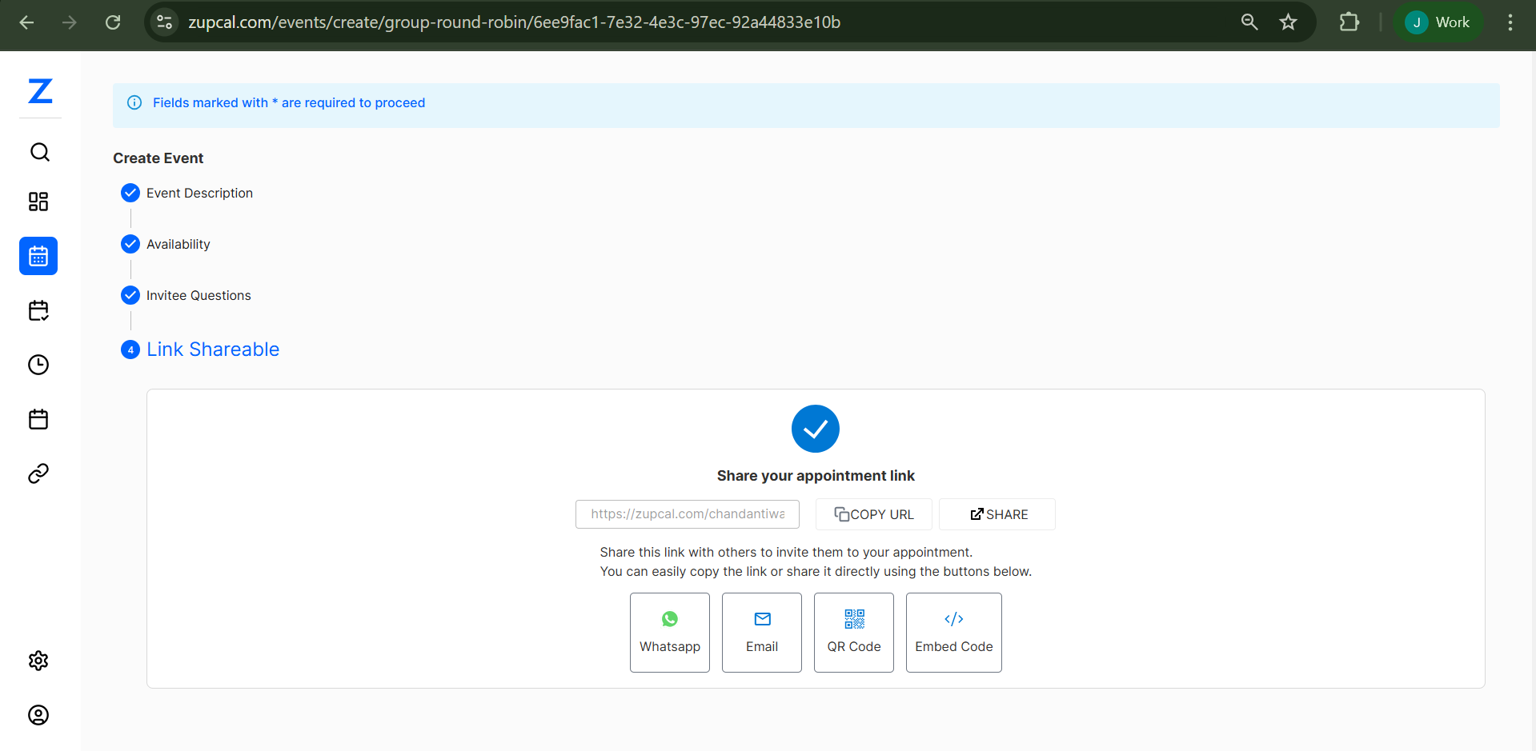The height and width of the screenshot is (751, 1536).
Task: Open the calendar with checkmark sidebar icon
Action: [38, 310]
